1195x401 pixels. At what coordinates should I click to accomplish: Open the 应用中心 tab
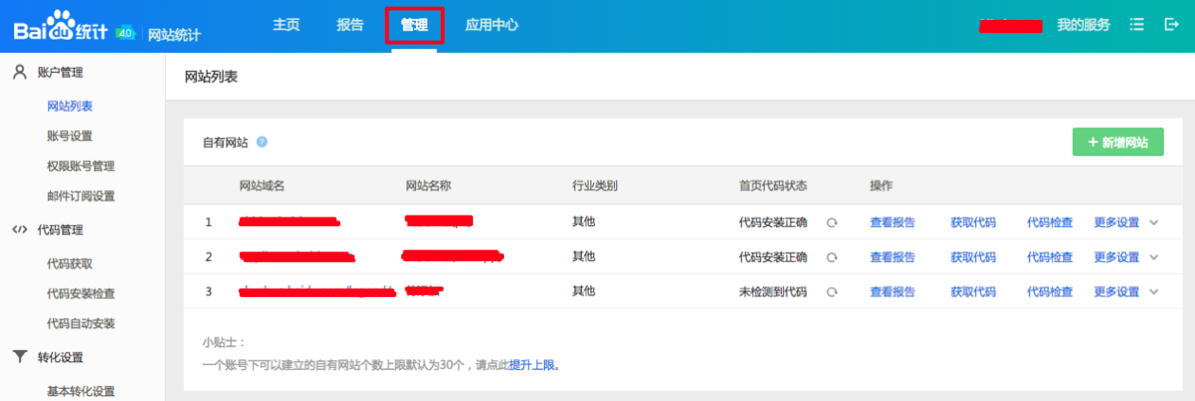[491, 26]
